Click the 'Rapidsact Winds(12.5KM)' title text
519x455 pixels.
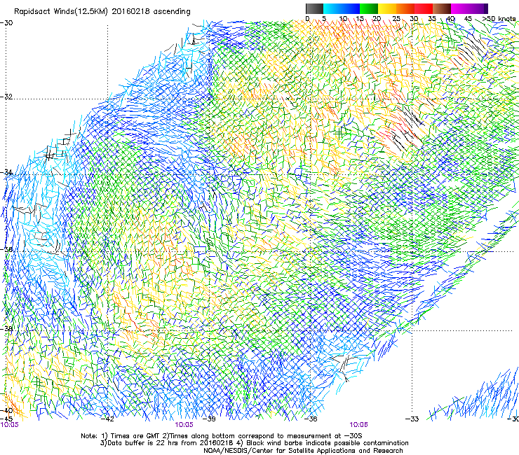[60, 12]
